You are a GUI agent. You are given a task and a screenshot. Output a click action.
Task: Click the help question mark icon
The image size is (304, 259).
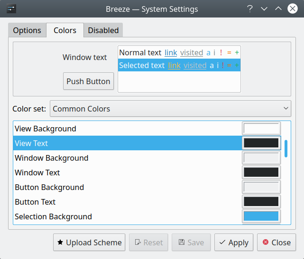(x=250, y=9)
